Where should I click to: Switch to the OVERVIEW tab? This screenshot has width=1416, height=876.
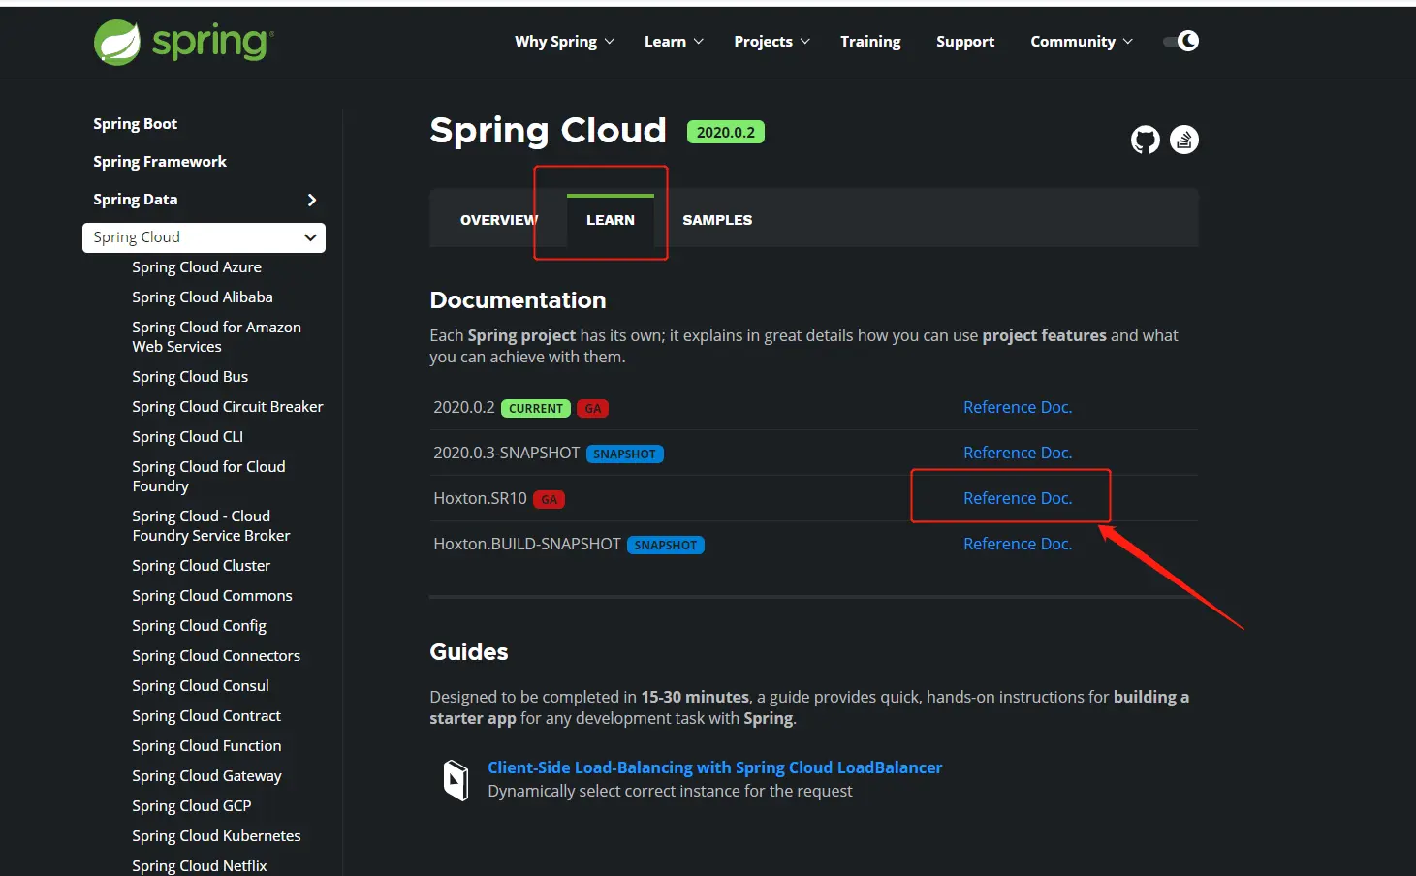pyautogui.click(x=498, y=220)
